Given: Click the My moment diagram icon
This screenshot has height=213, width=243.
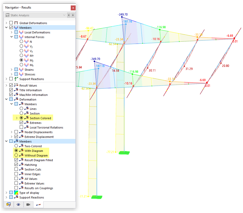Looking at the screenshot, I should pos(26,60).
